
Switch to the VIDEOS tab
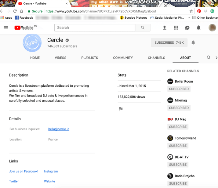(60, 58)
